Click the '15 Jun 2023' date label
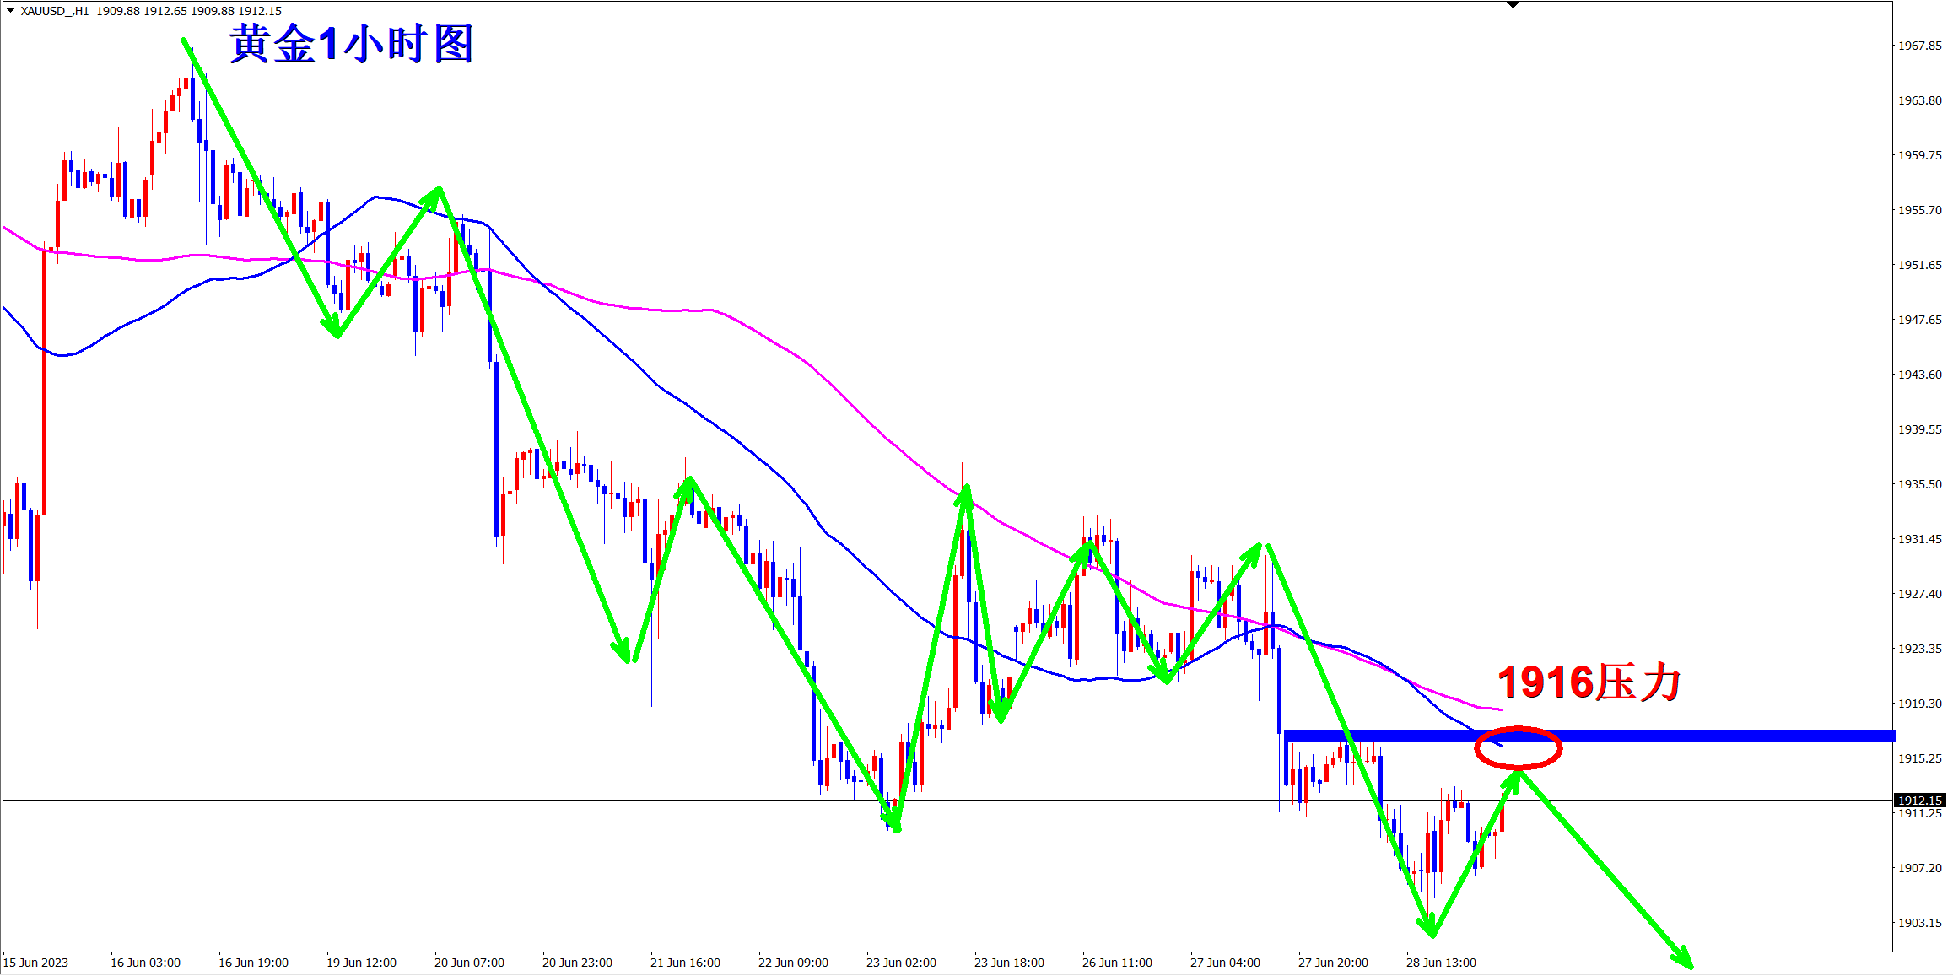 pos(35,963)
